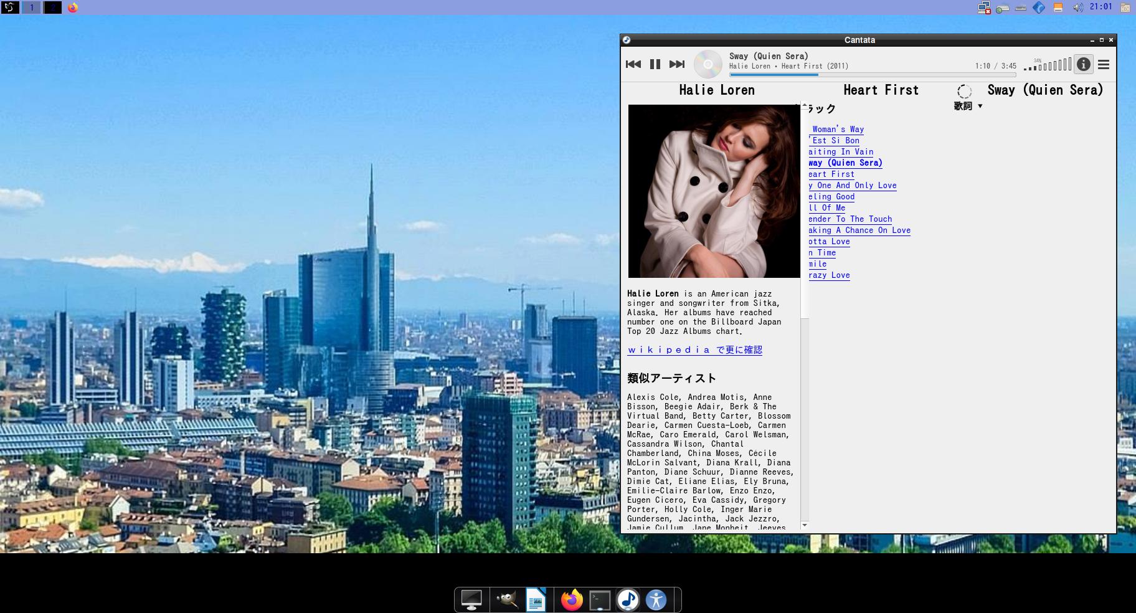
Task: Play Taking A Chance On Love
Action: (x=859, y=230)
